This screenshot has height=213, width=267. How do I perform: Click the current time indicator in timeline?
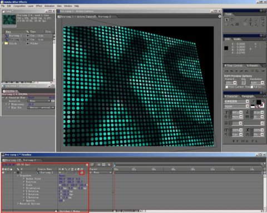click(x=115, y=165)
